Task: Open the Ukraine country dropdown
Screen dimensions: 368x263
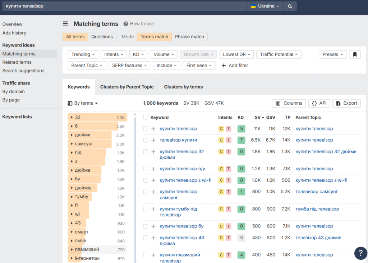Action: click(x=265, y=6)
